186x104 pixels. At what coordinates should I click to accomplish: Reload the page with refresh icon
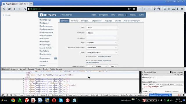129,9
